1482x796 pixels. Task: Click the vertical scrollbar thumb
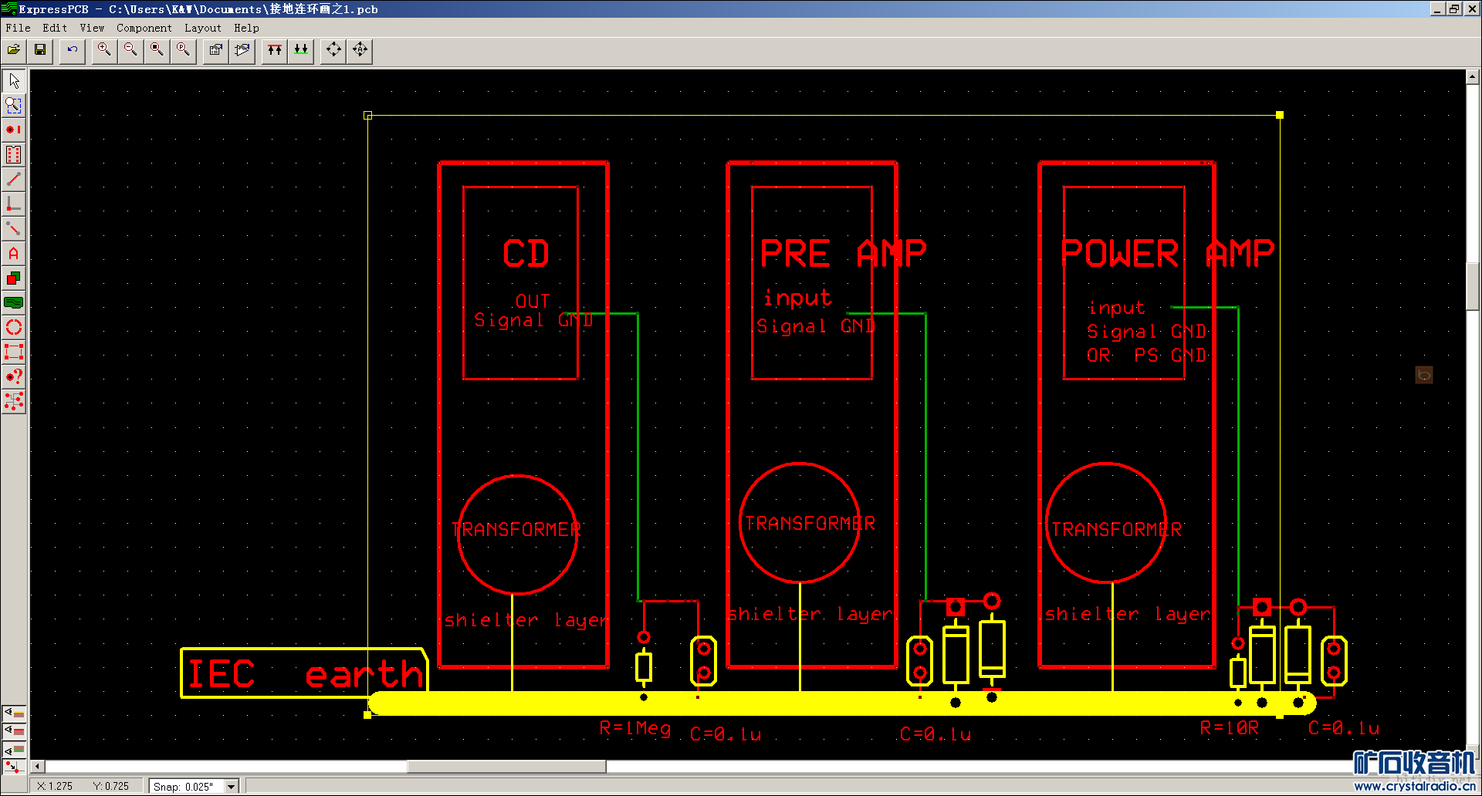pos(1473,286)
